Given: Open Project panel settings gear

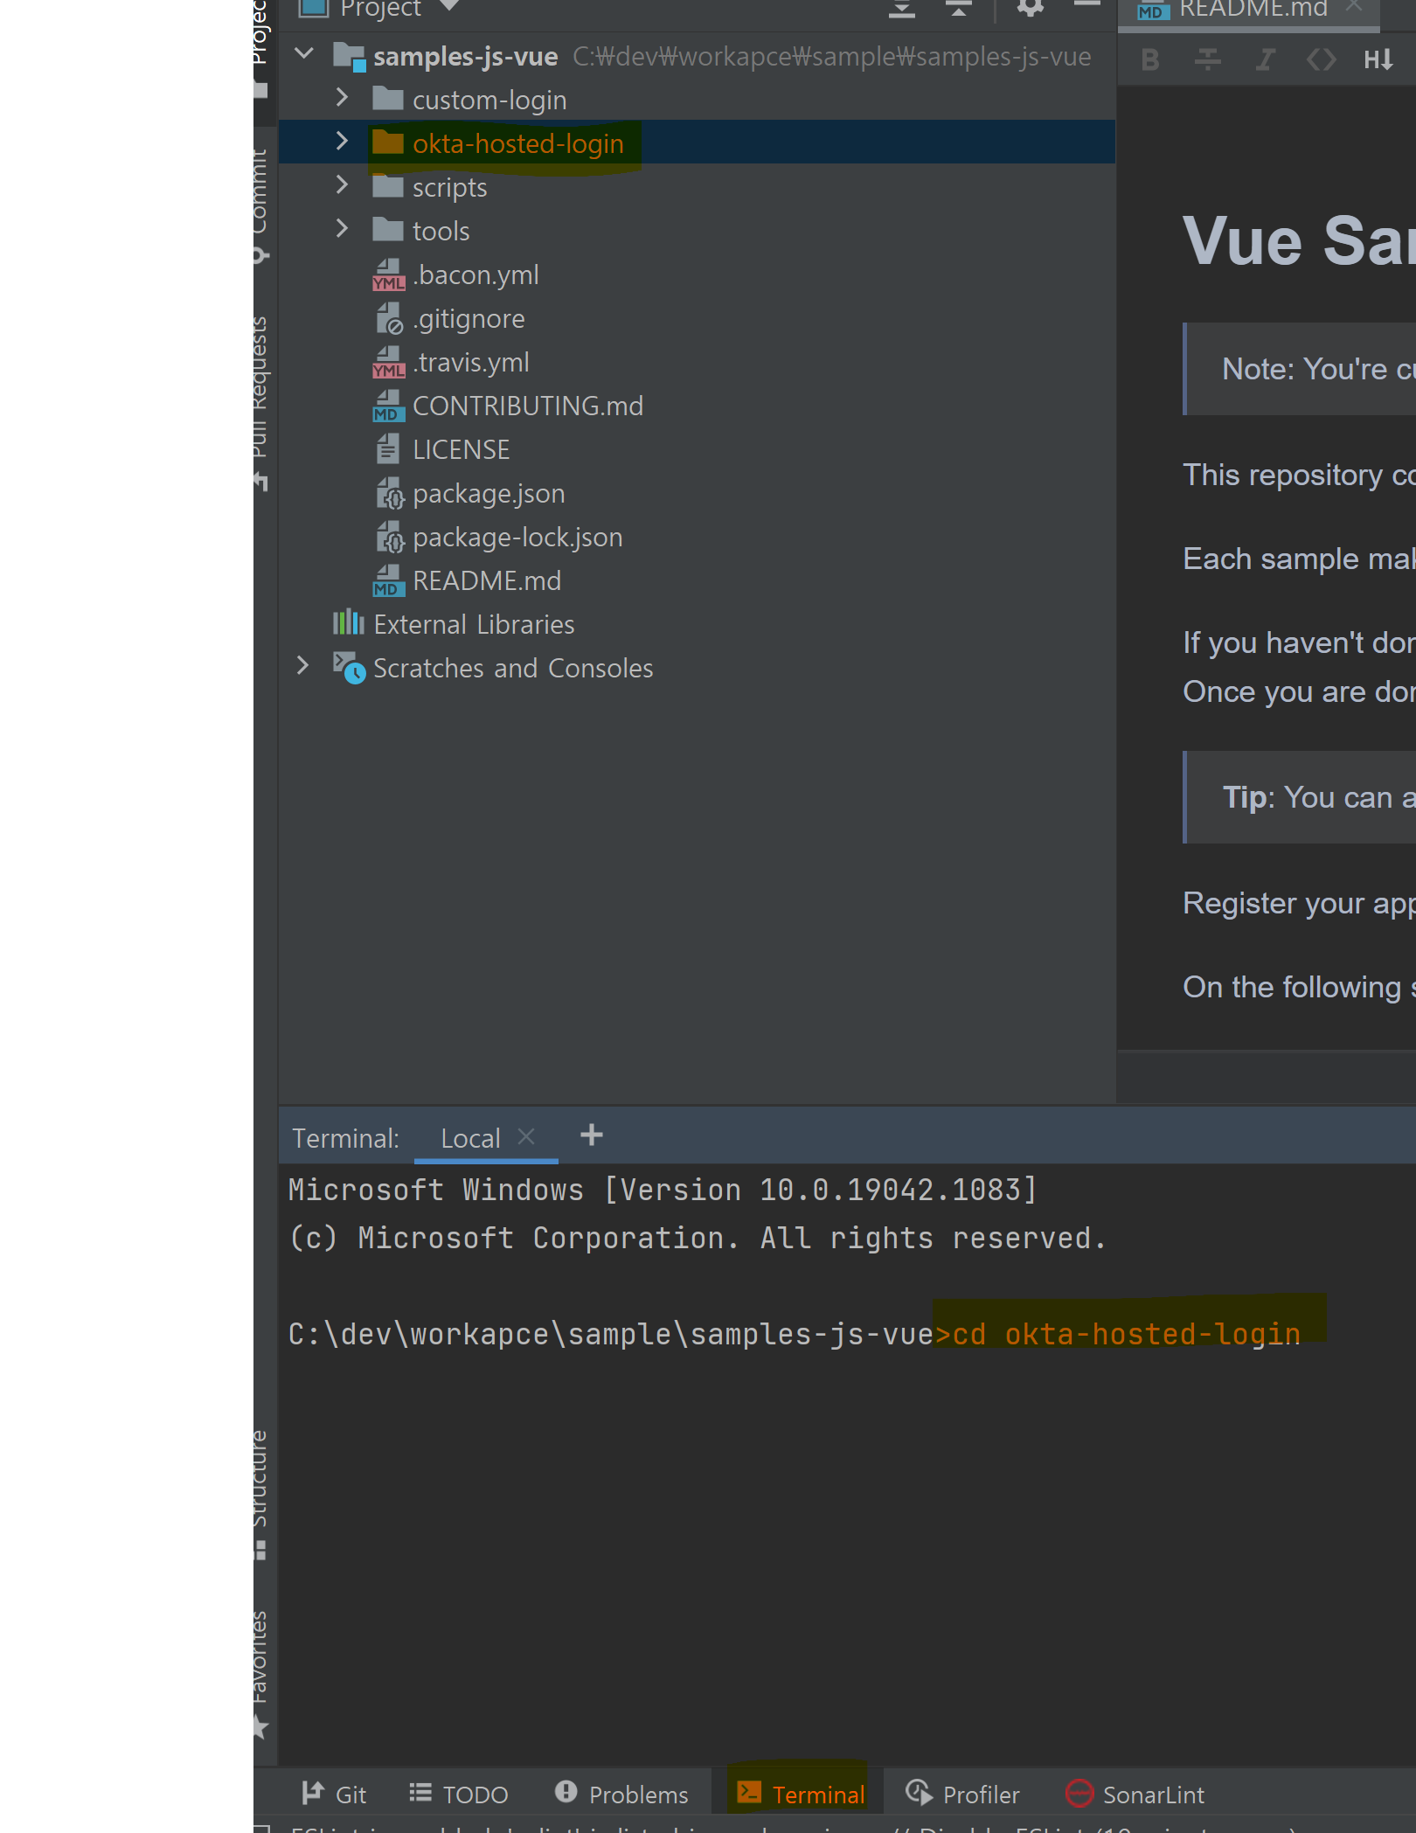Looking at the screenshot, I should (x=1031, y=8).
